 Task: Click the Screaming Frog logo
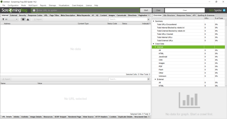point(14,10)
